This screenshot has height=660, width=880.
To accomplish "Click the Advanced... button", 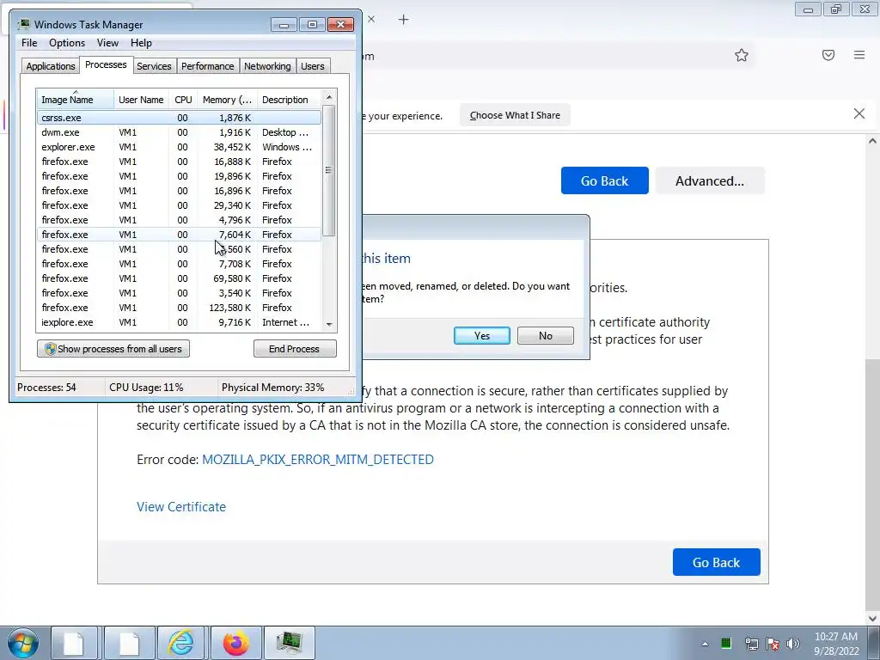I will point(709,180).
